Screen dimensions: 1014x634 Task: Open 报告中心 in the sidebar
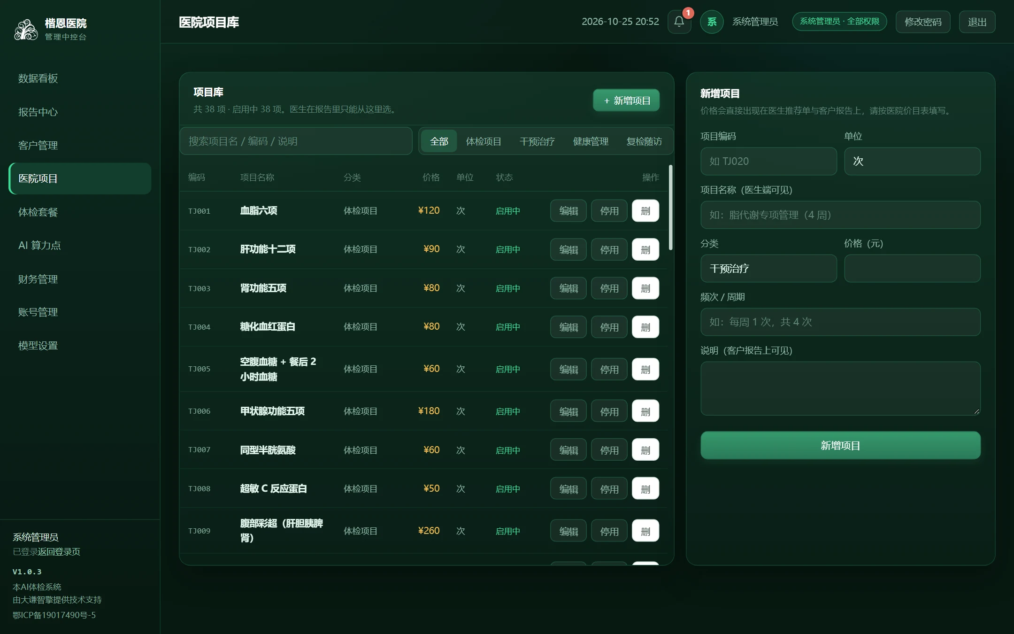(80, 112)
